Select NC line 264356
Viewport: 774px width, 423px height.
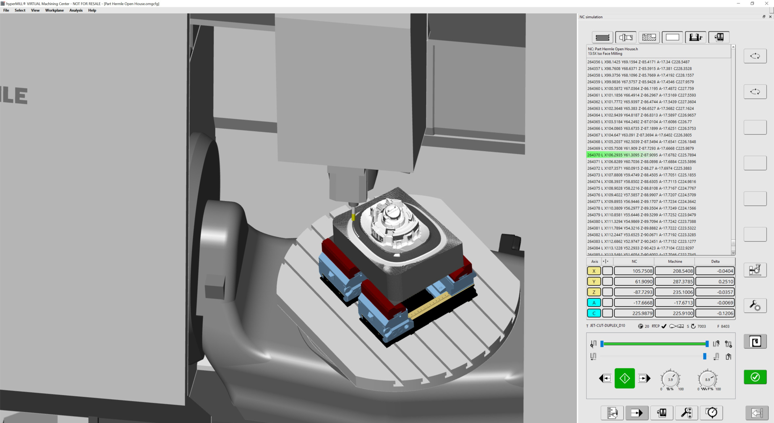pos(658,62)
